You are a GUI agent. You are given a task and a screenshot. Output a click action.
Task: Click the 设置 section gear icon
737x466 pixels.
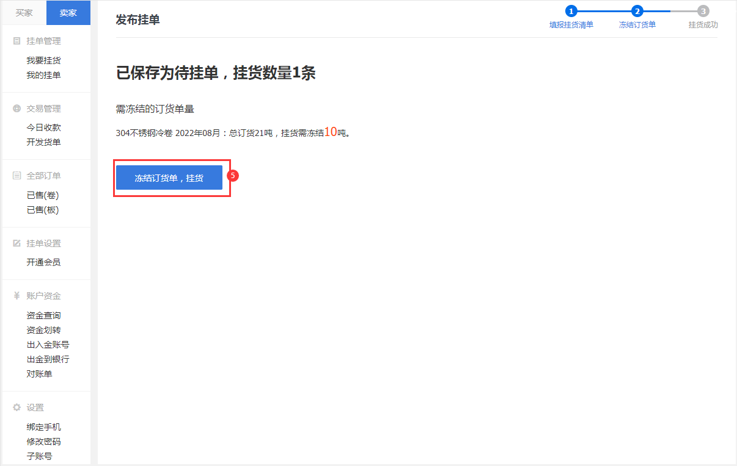pyautogui.click(x=17, y=407)
